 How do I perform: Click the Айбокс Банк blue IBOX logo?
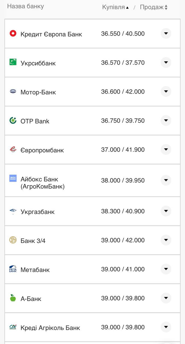[x=13, y=178]
